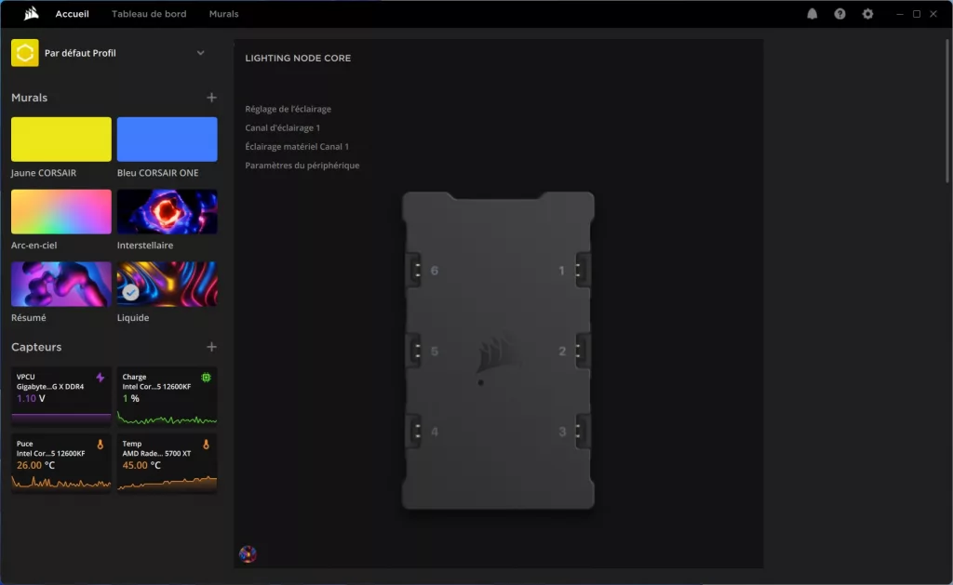
Task: Click the Corsair logo on the node device
Action: tap(497, 354)
